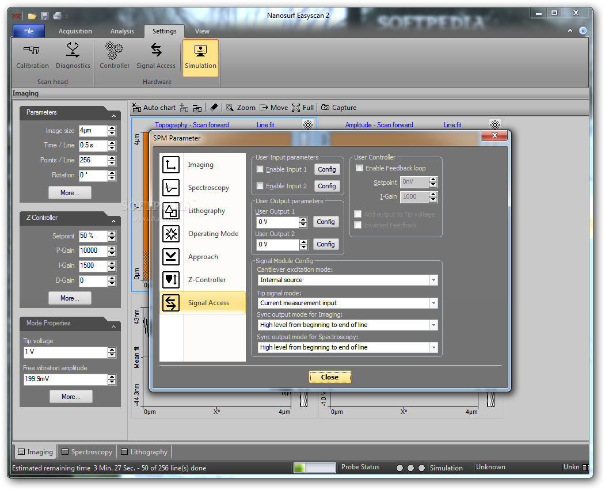Enable Input 1 checkbox
This screenshot has width=605, height=490.
tap(260, 169)
